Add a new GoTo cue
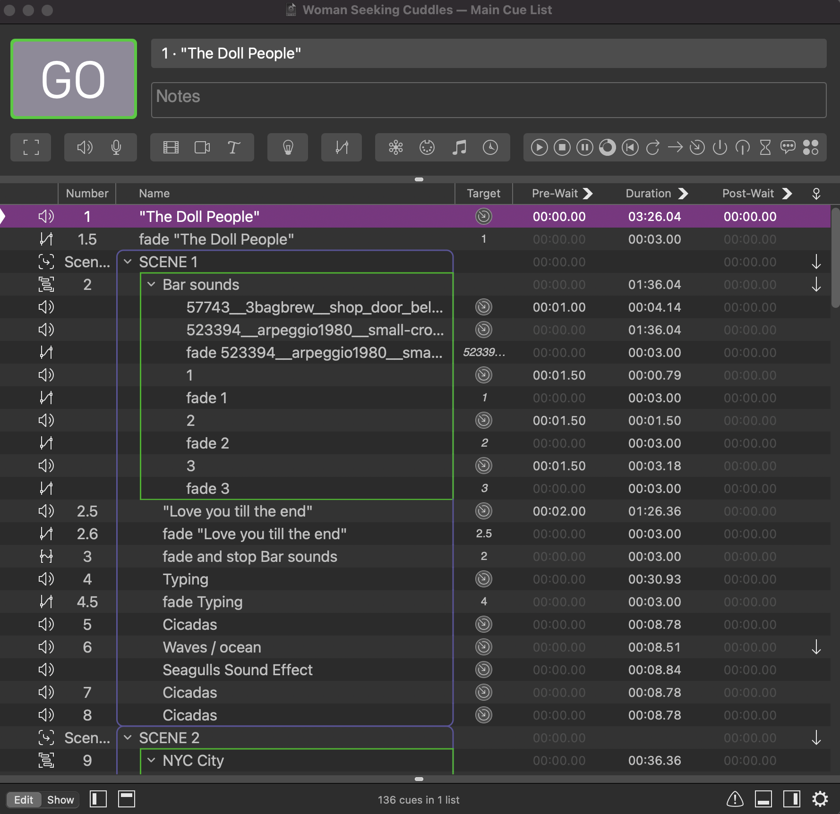This screenshot has width=840, height=814. pyautogui.click(x=676, y=147)
